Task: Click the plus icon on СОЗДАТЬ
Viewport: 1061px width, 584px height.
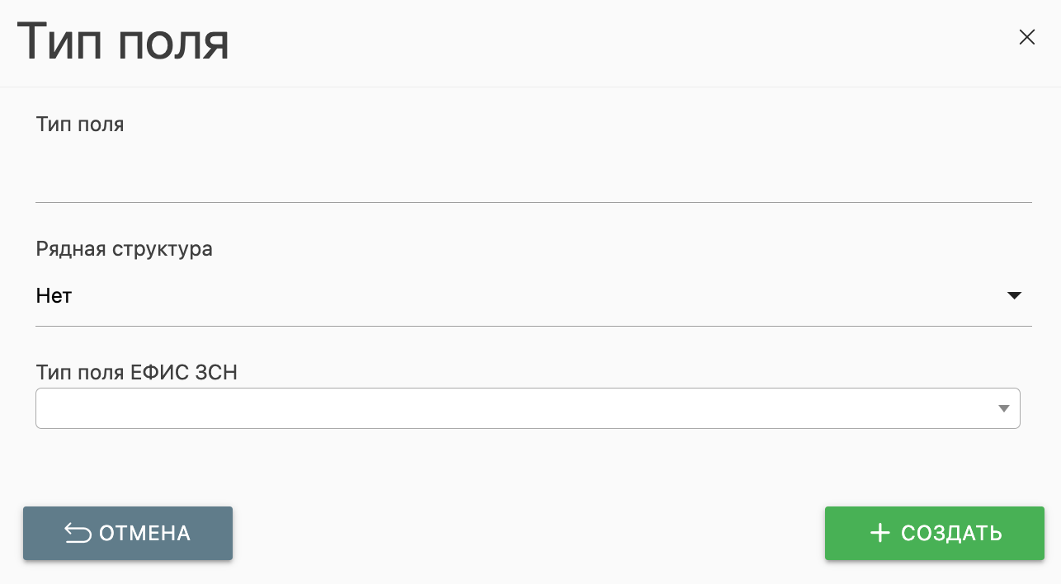Action: coord(879,534)
